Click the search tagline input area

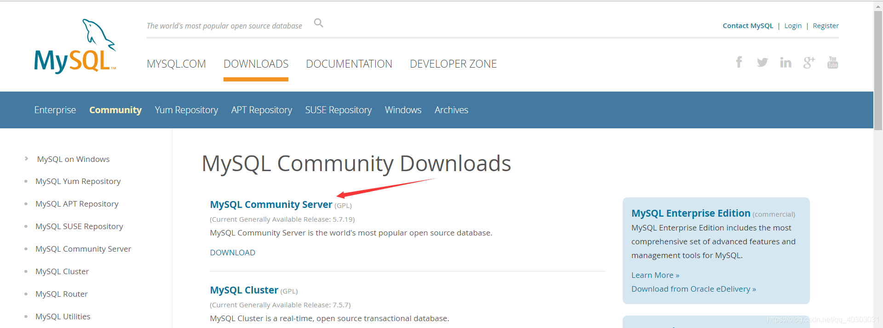pyautogui.click(x=224, y=26)
